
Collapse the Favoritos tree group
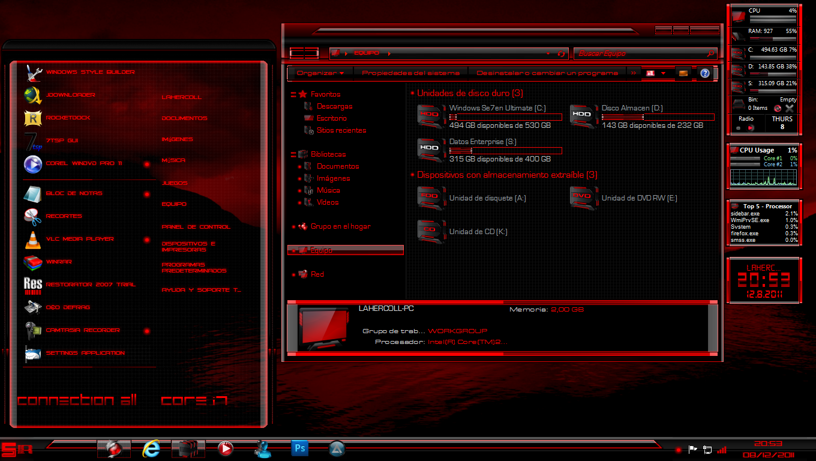point(293,95)
